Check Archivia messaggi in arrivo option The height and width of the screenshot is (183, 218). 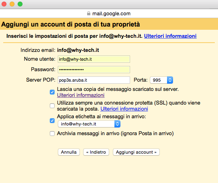[x=52, y=134]
